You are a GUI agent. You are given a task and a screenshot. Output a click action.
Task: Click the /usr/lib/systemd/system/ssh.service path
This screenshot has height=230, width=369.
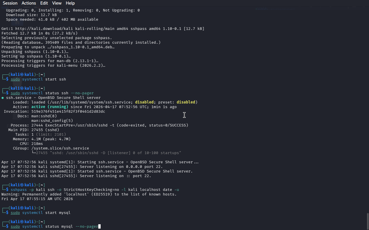(90, 102)
